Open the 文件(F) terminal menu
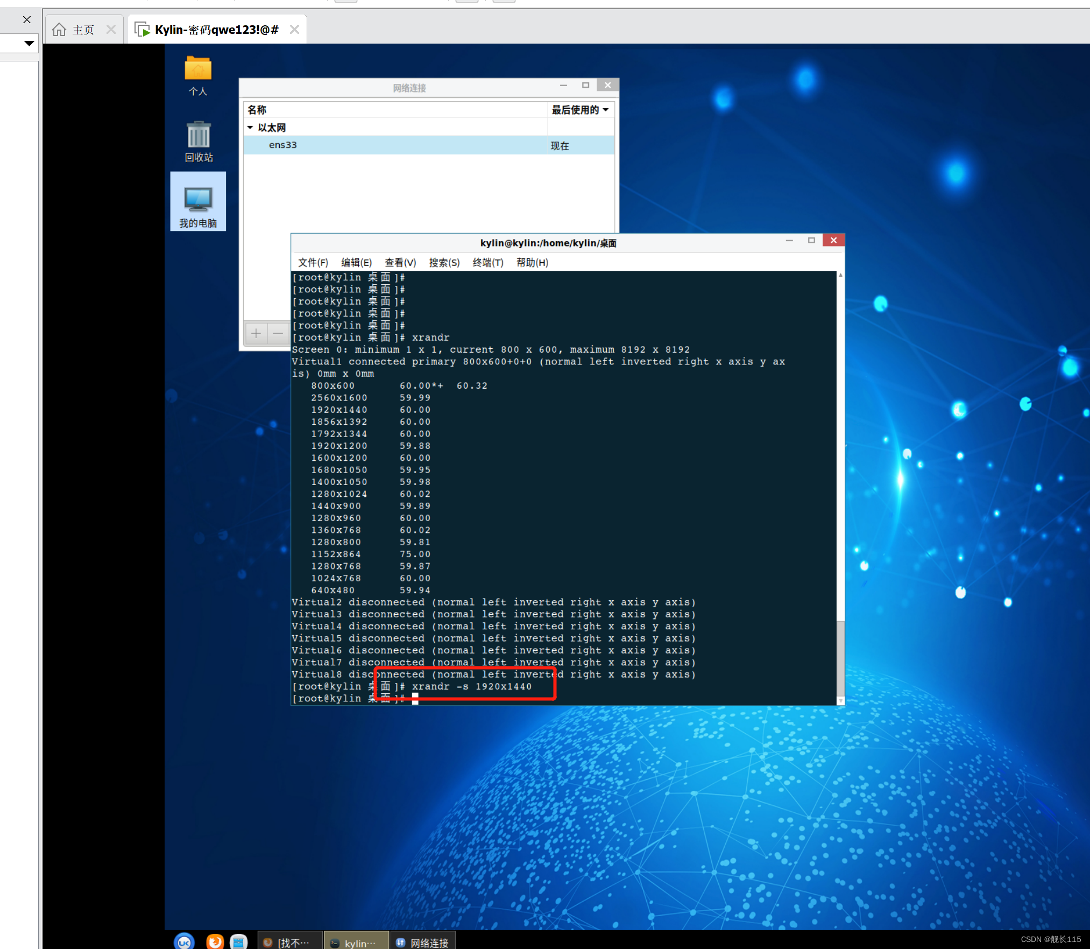Viewport: 1090px width, 949px height. [x=313, y=263]
